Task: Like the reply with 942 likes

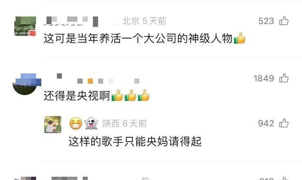Action: tap(284, 123)
